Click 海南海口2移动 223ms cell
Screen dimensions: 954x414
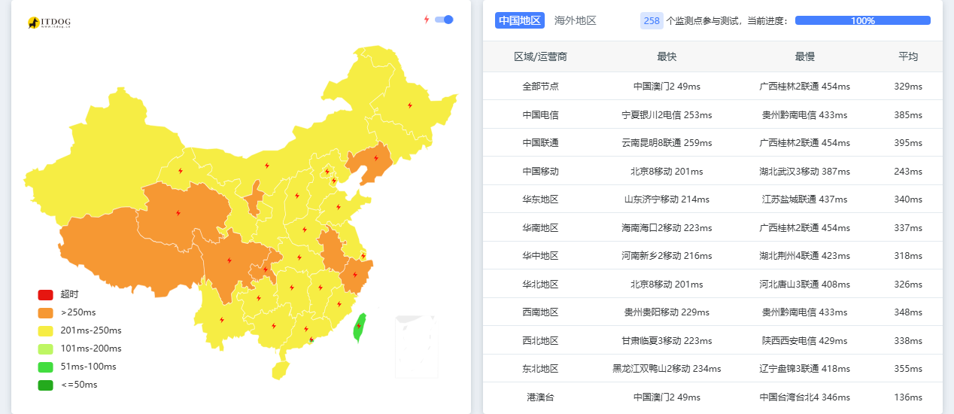click(x=667, y=228)
